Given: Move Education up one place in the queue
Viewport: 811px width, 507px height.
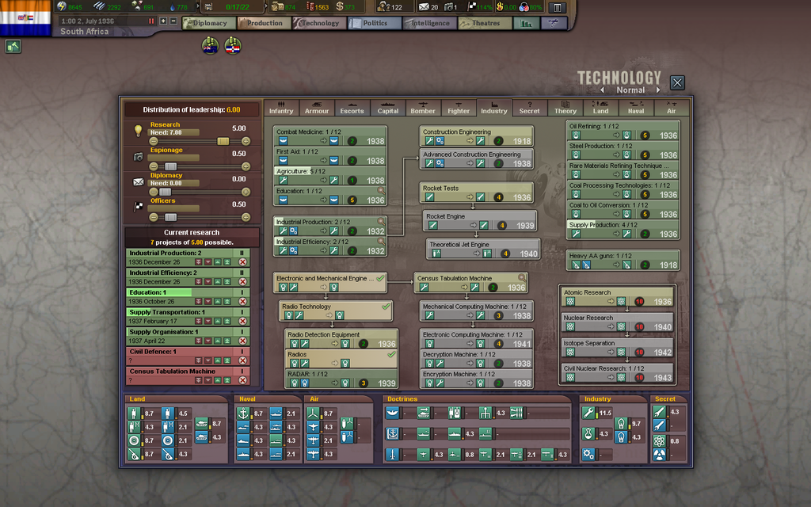Looking at the screenshot, I should [218, 302].
